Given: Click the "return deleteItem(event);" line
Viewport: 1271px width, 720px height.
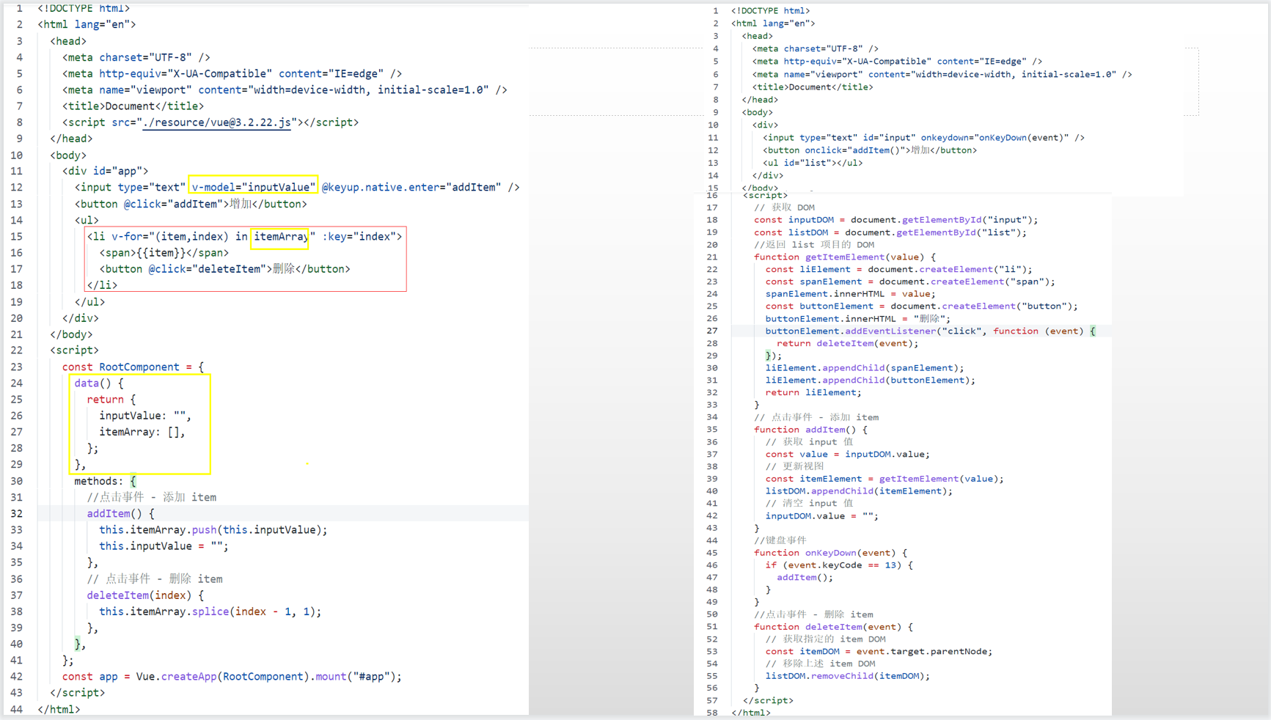Looking at the screenshot, I should click(848, 343).
